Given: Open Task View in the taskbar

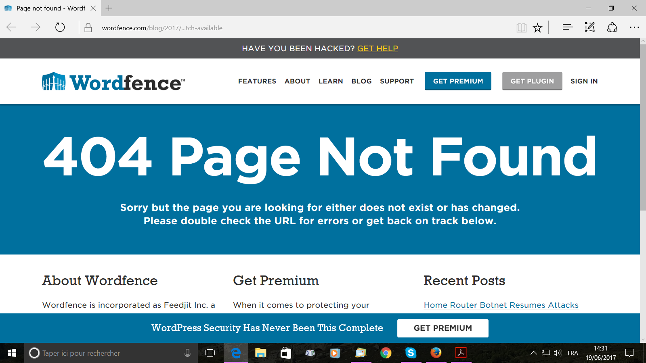Looking at the screenshot, I should (x=210, y=353).
